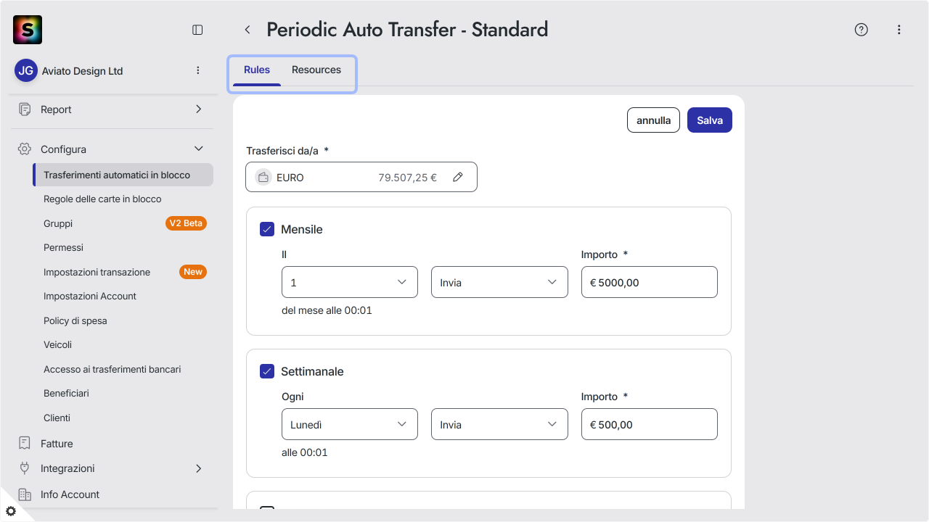This screenshot has width=929, height=522.
Task: Open the gear settings icon at bottom corner
Action: [10, 511]
